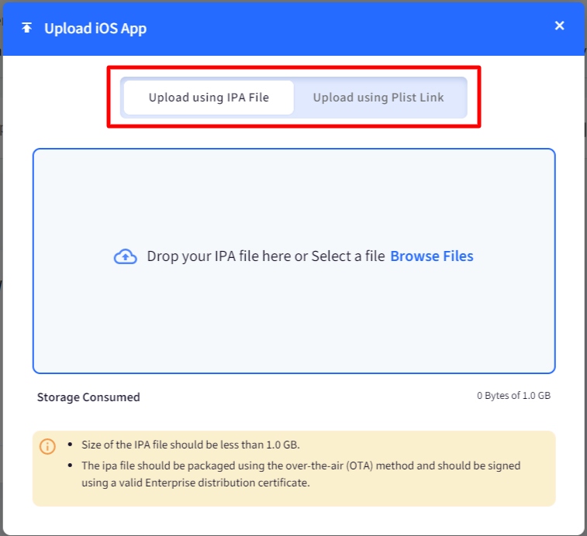Viewport: 587px width, 536px height.
Task: Click the over-the-air (OTA) packaging note
Action: click(x=301, y=466)
